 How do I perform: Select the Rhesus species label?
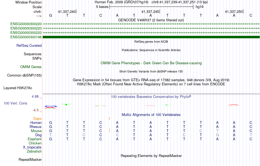pos(36,127)
